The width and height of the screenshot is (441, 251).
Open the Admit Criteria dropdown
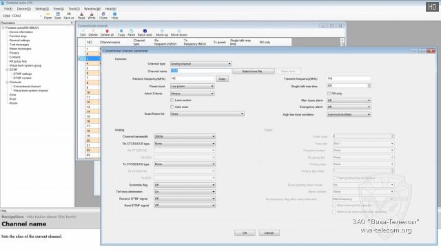click(192, 94)
